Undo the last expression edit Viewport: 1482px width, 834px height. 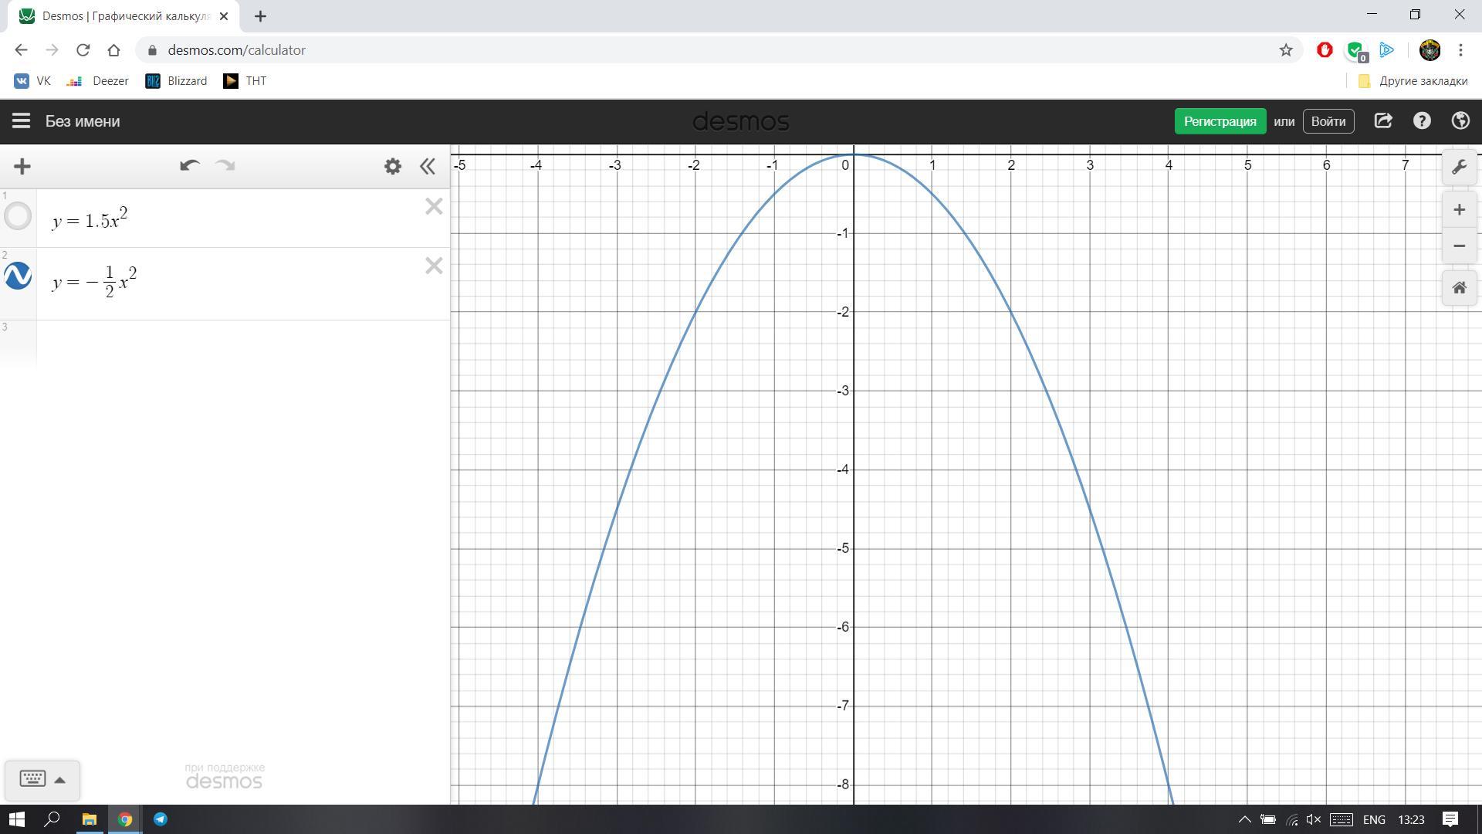(x=189, y=166)
